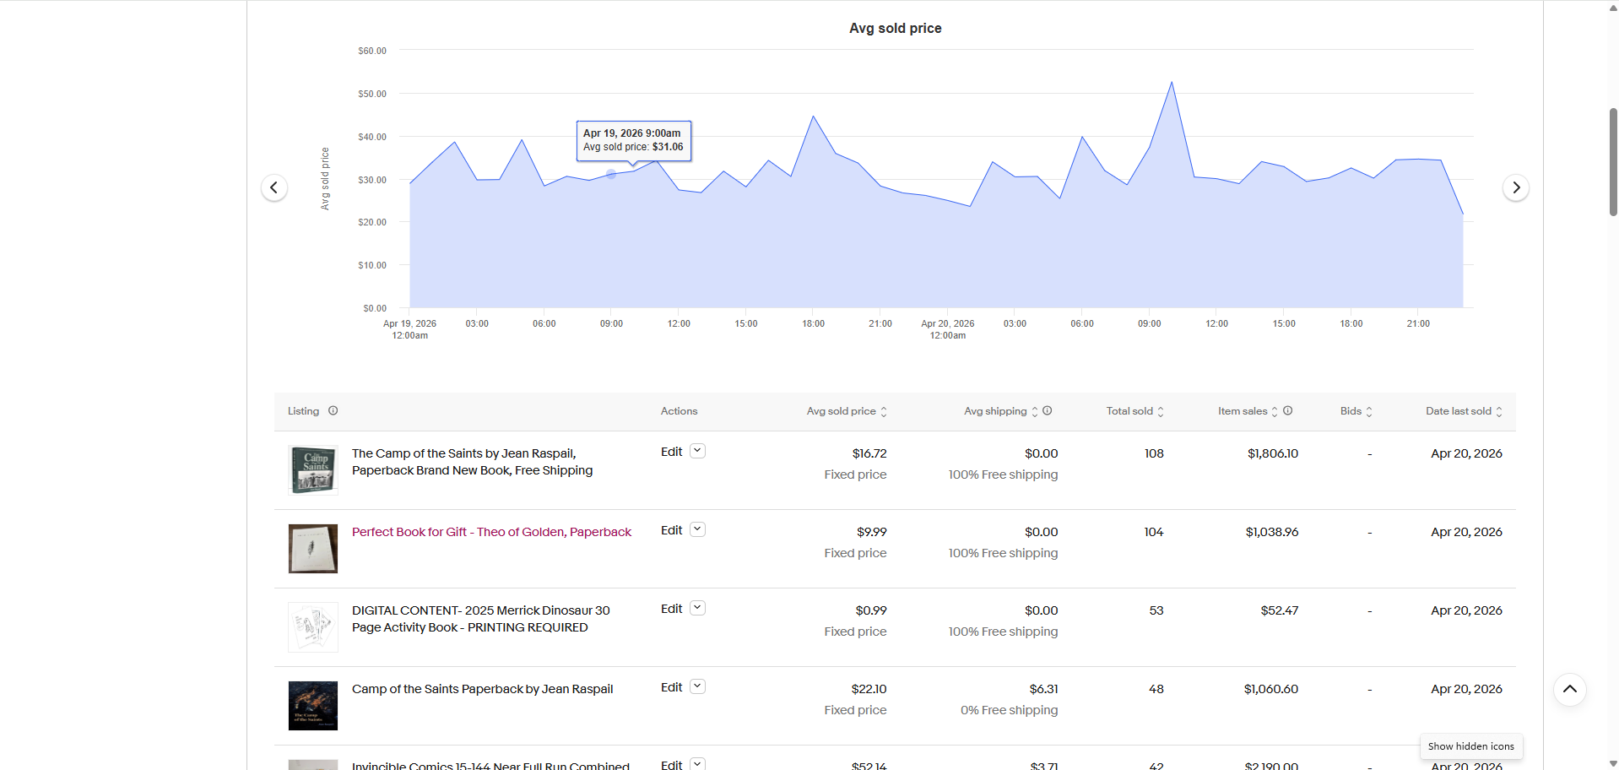View info for the Item sales column
The height and width of the screenshot is (770, 1619).
click(1288, 411)
